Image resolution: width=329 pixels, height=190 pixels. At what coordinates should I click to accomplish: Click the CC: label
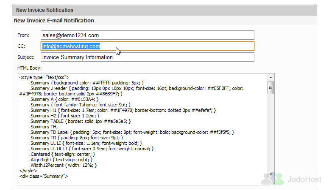pos(21,46)
